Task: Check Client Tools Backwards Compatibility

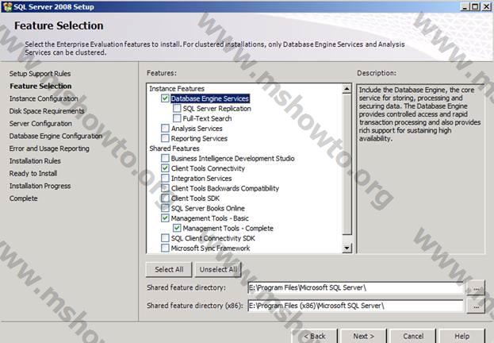Action: 165,188
